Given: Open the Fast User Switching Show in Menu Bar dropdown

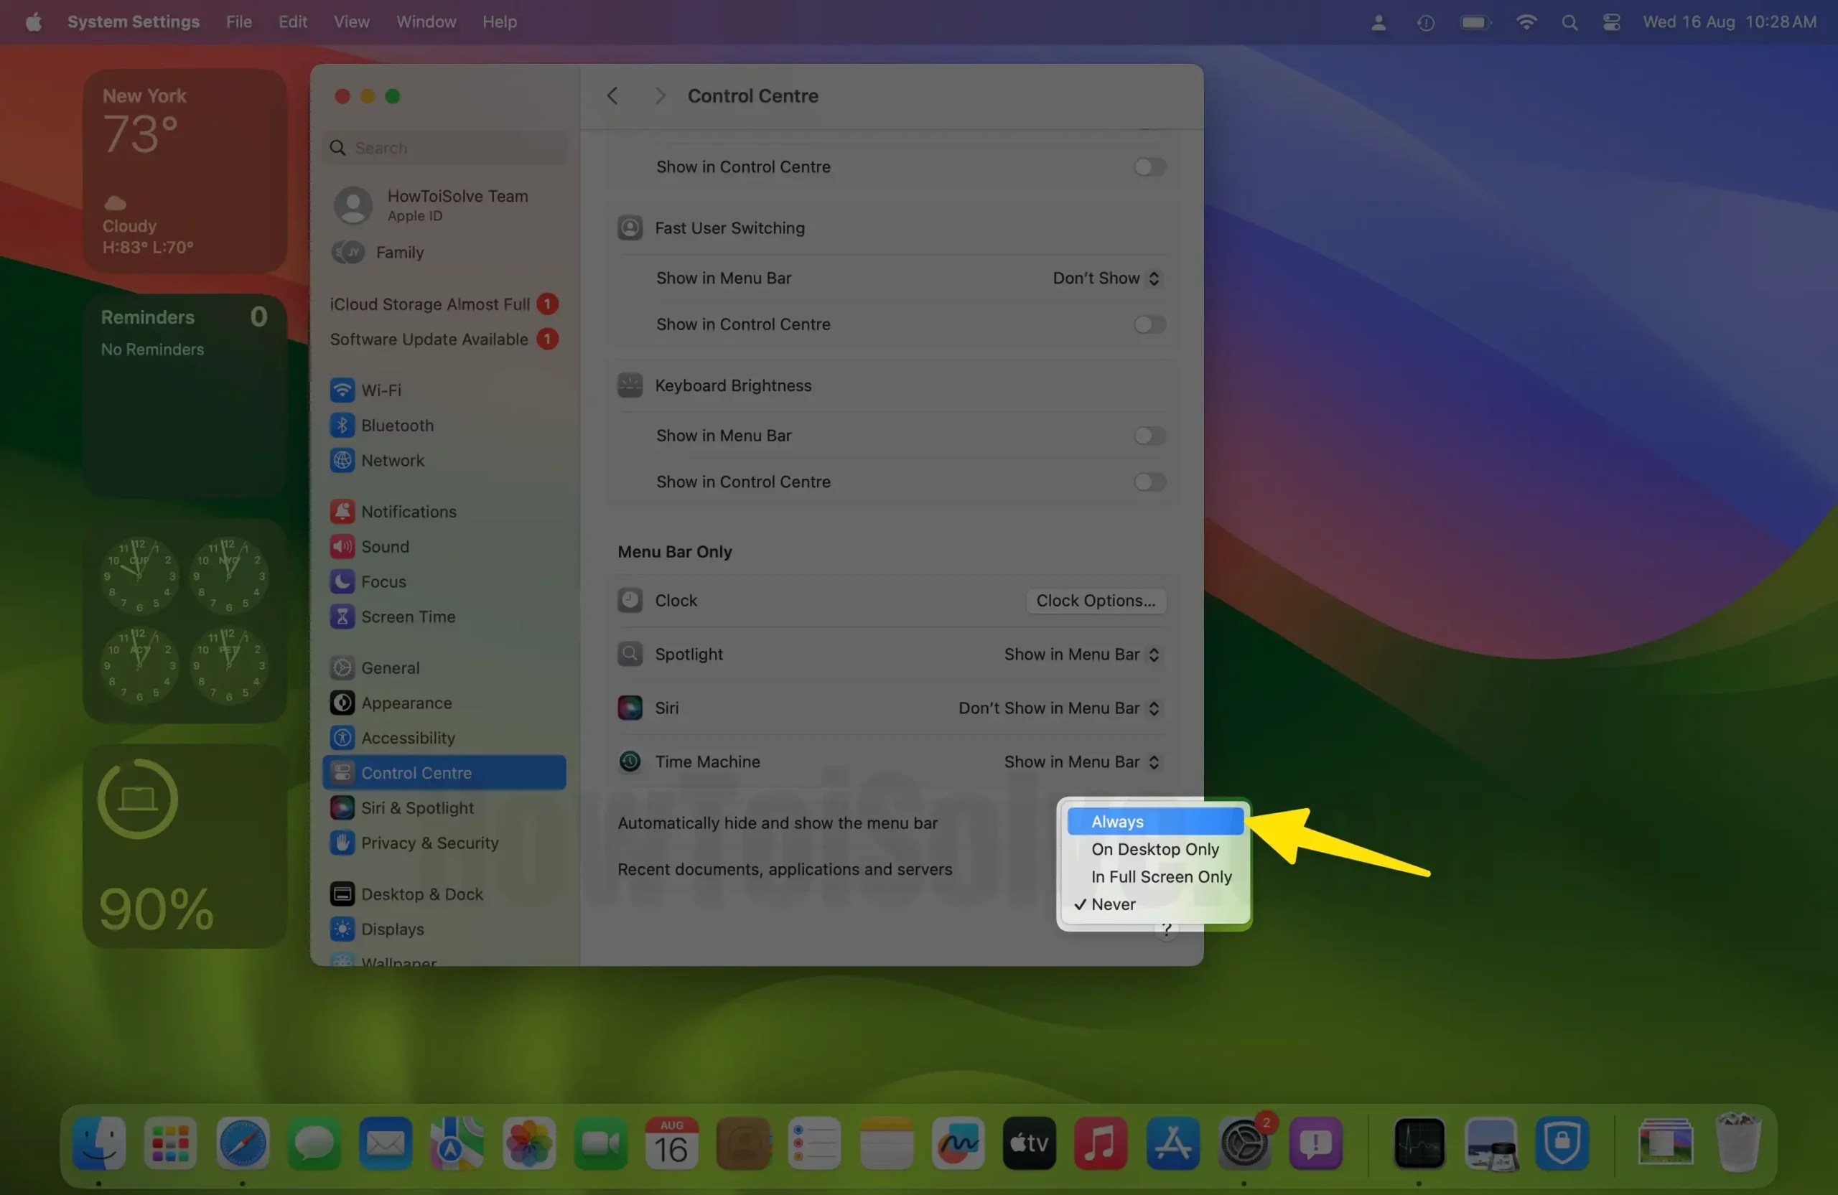Looking at the screenshot, I should pyautogui.click(x=1106, y=278).
